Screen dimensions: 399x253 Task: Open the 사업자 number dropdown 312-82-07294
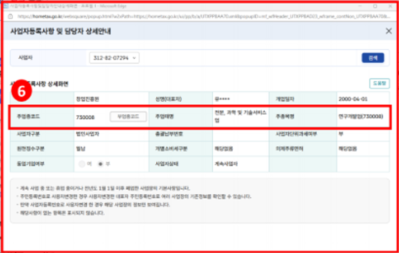114,58
